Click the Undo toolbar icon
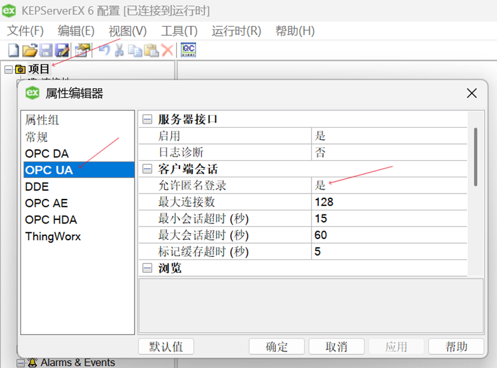Viewport: 497px width, 368px height. pyautogui.click(x=104, y=50)
